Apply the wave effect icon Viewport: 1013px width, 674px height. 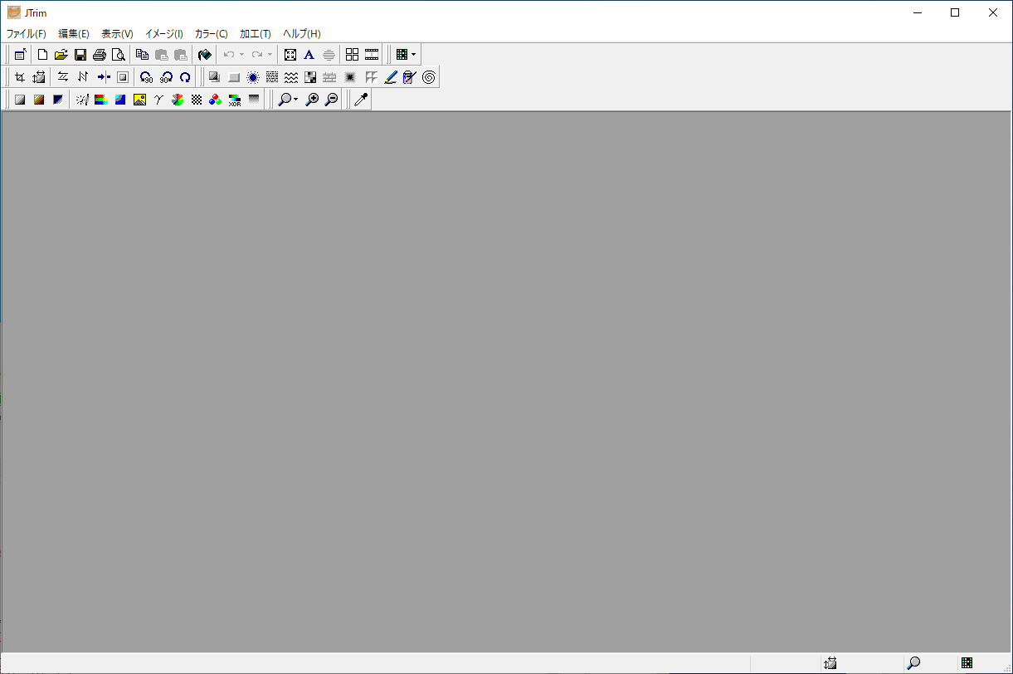click(x=291, y=77)
